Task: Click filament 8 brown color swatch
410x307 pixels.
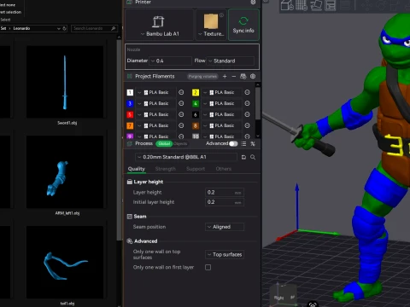Action: click(196, 125)
